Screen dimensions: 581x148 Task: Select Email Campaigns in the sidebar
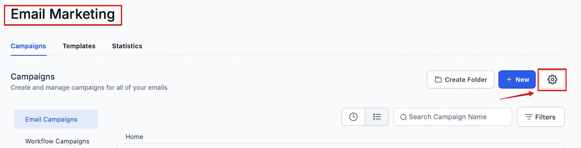(51, 119)
